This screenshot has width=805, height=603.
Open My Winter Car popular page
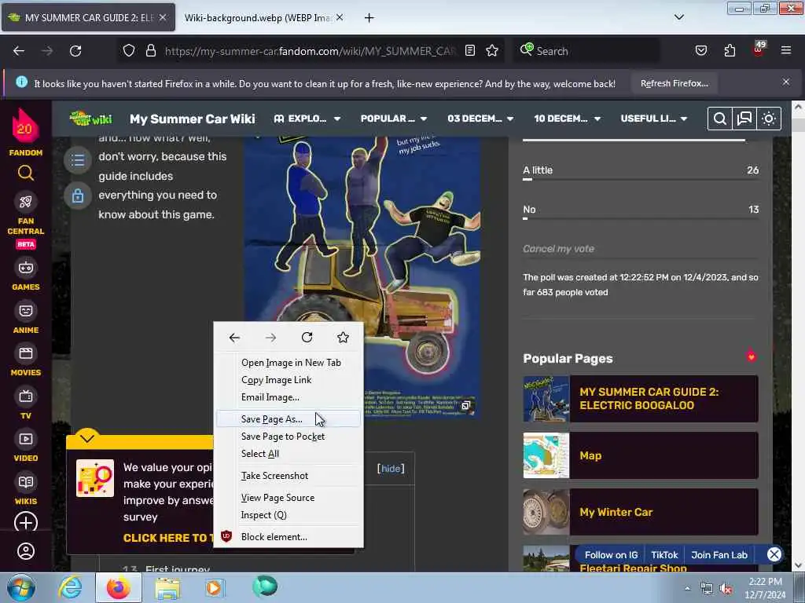(641, 512)
